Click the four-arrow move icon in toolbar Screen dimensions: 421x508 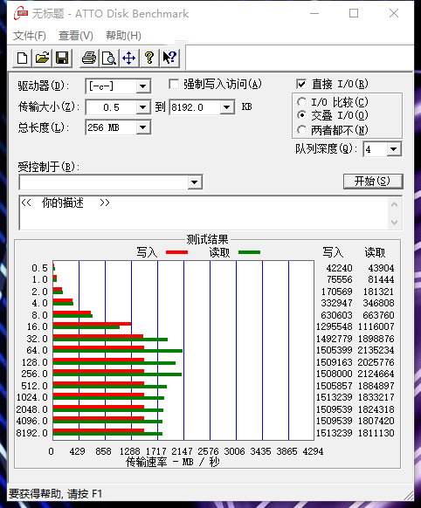(x=129, y=58)
